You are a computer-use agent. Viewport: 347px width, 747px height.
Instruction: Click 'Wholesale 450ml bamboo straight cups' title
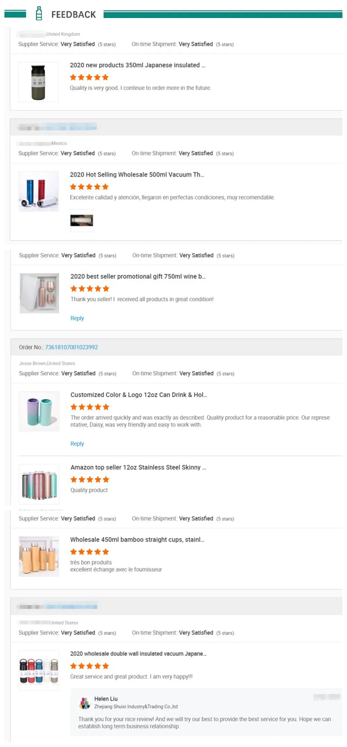pos(137,540)
